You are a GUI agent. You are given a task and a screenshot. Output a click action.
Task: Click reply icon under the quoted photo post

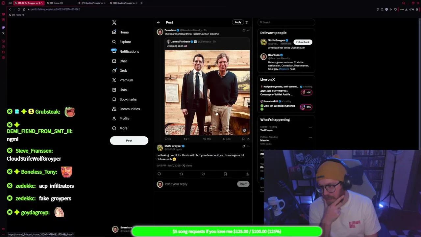[166, 139]
